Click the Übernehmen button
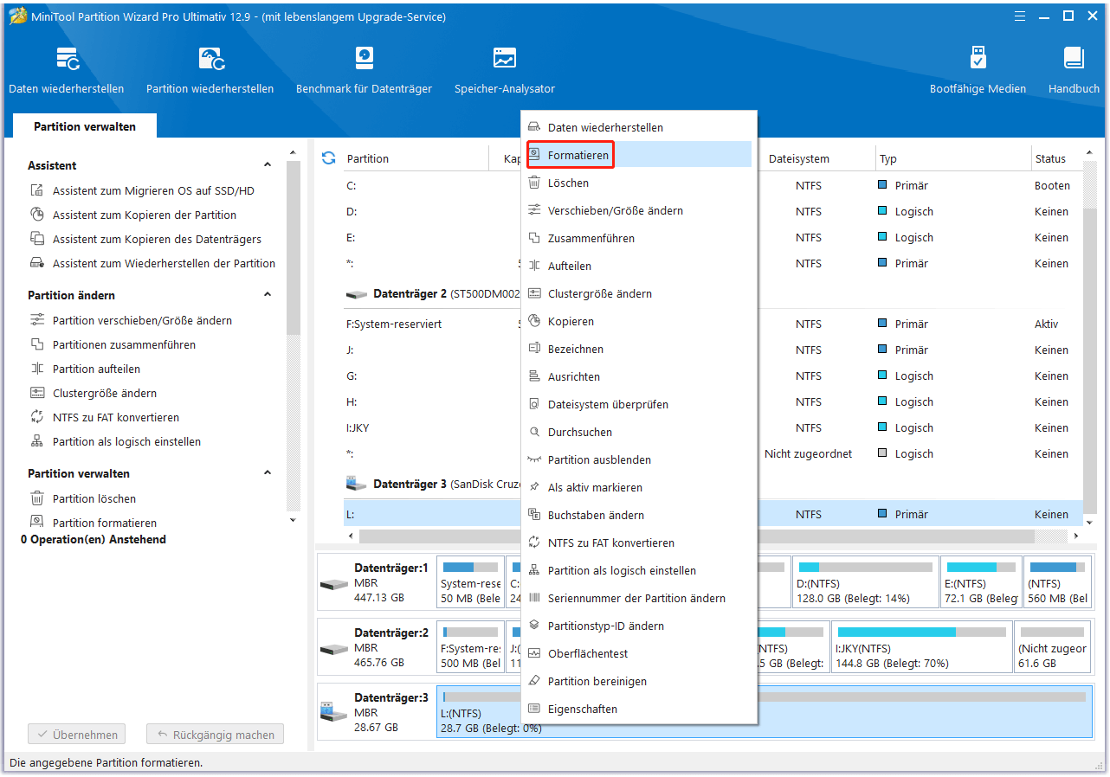This screenshot has width=1110, height=777. (77, 735)
